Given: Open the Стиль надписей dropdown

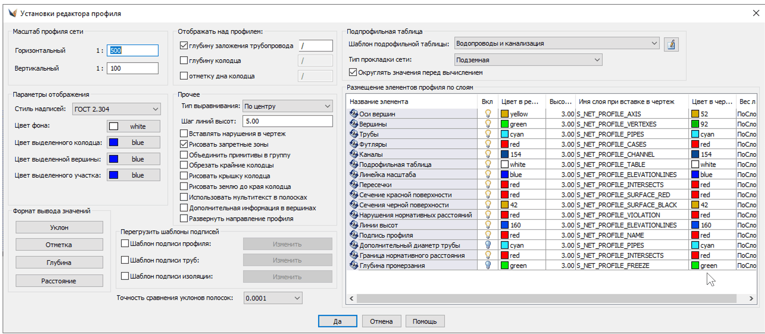Looking at the screenshot, I should (116, 109).
